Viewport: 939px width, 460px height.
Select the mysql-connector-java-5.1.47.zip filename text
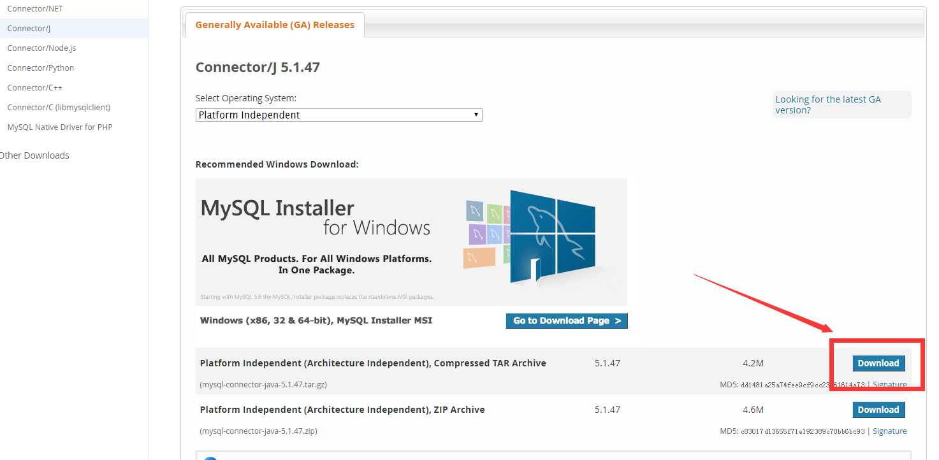coord(258,431)
